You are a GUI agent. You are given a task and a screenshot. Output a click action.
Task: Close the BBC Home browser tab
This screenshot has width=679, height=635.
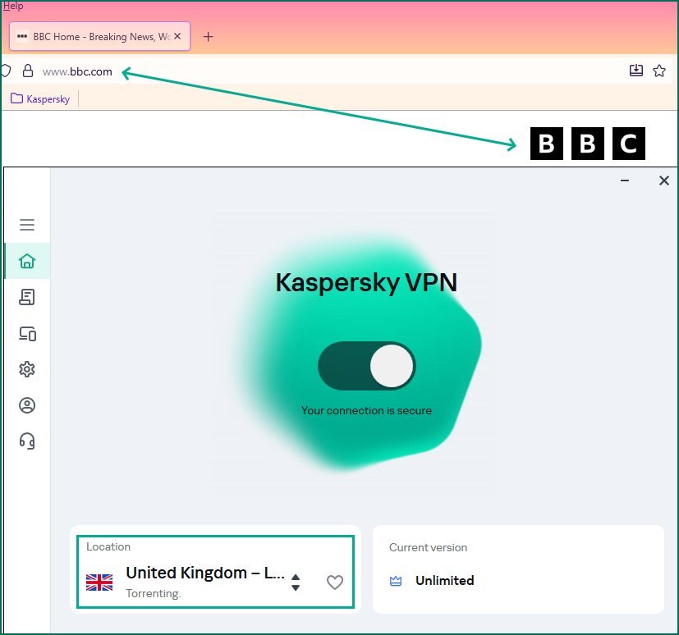coord(177,36)
